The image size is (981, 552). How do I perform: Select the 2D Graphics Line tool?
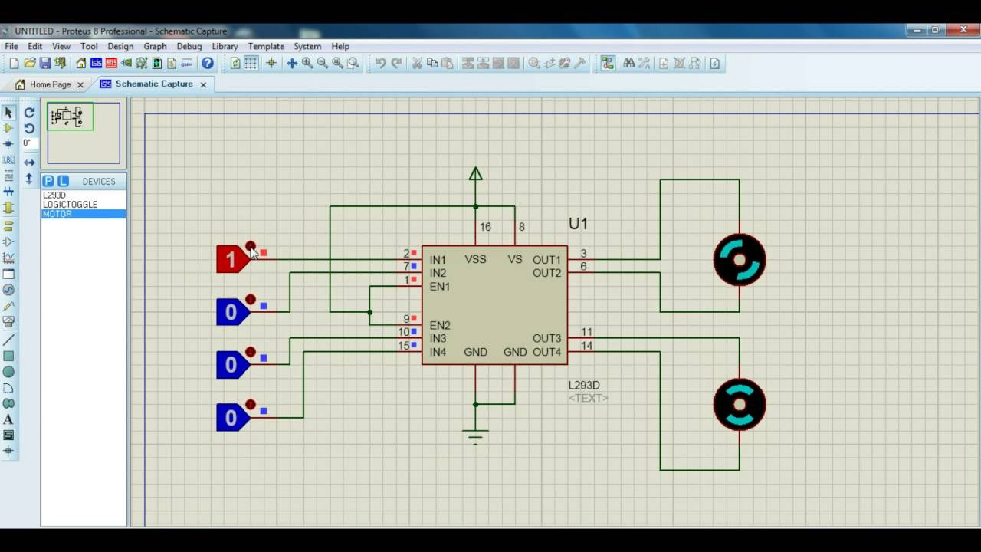pyautogui.click(x=8, y=340)
